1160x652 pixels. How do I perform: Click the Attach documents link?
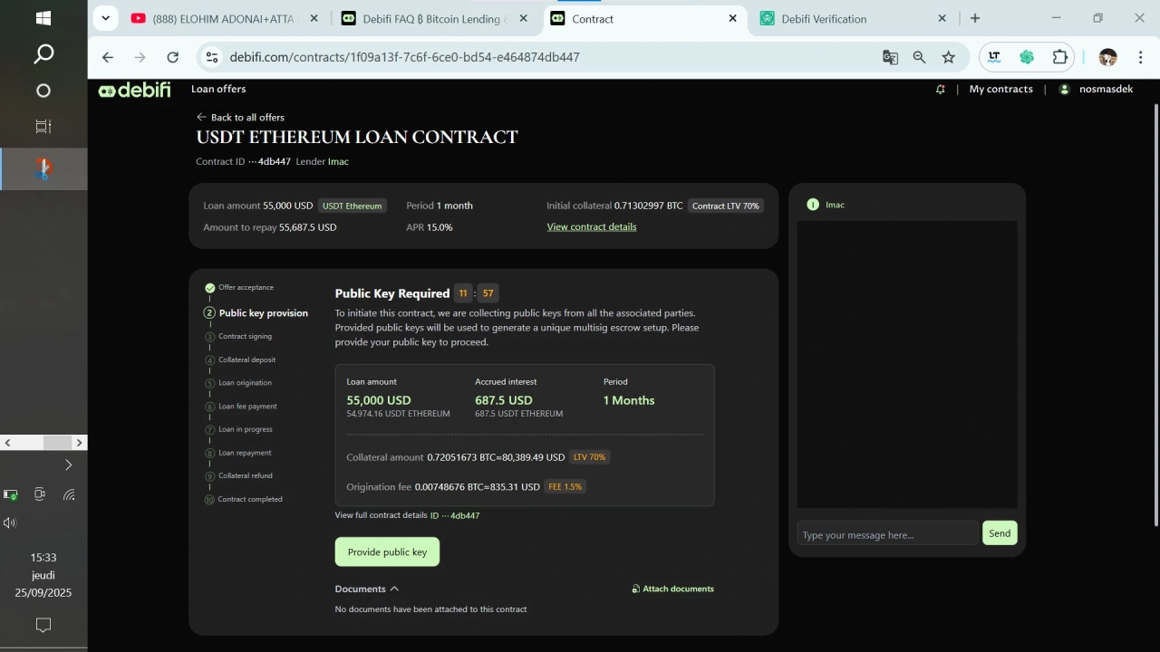(x=672, y=589)
